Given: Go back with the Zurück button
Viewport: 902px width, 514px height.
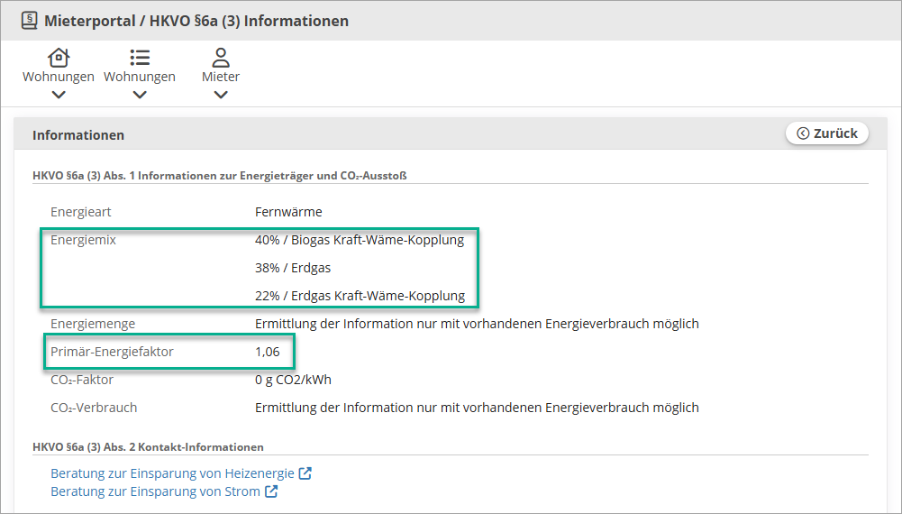Looking at the screenshot, I should click(827, 133).
